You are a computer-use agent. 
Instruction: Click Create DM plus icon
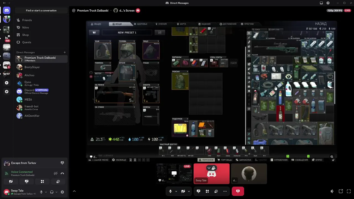pos(65,52)
